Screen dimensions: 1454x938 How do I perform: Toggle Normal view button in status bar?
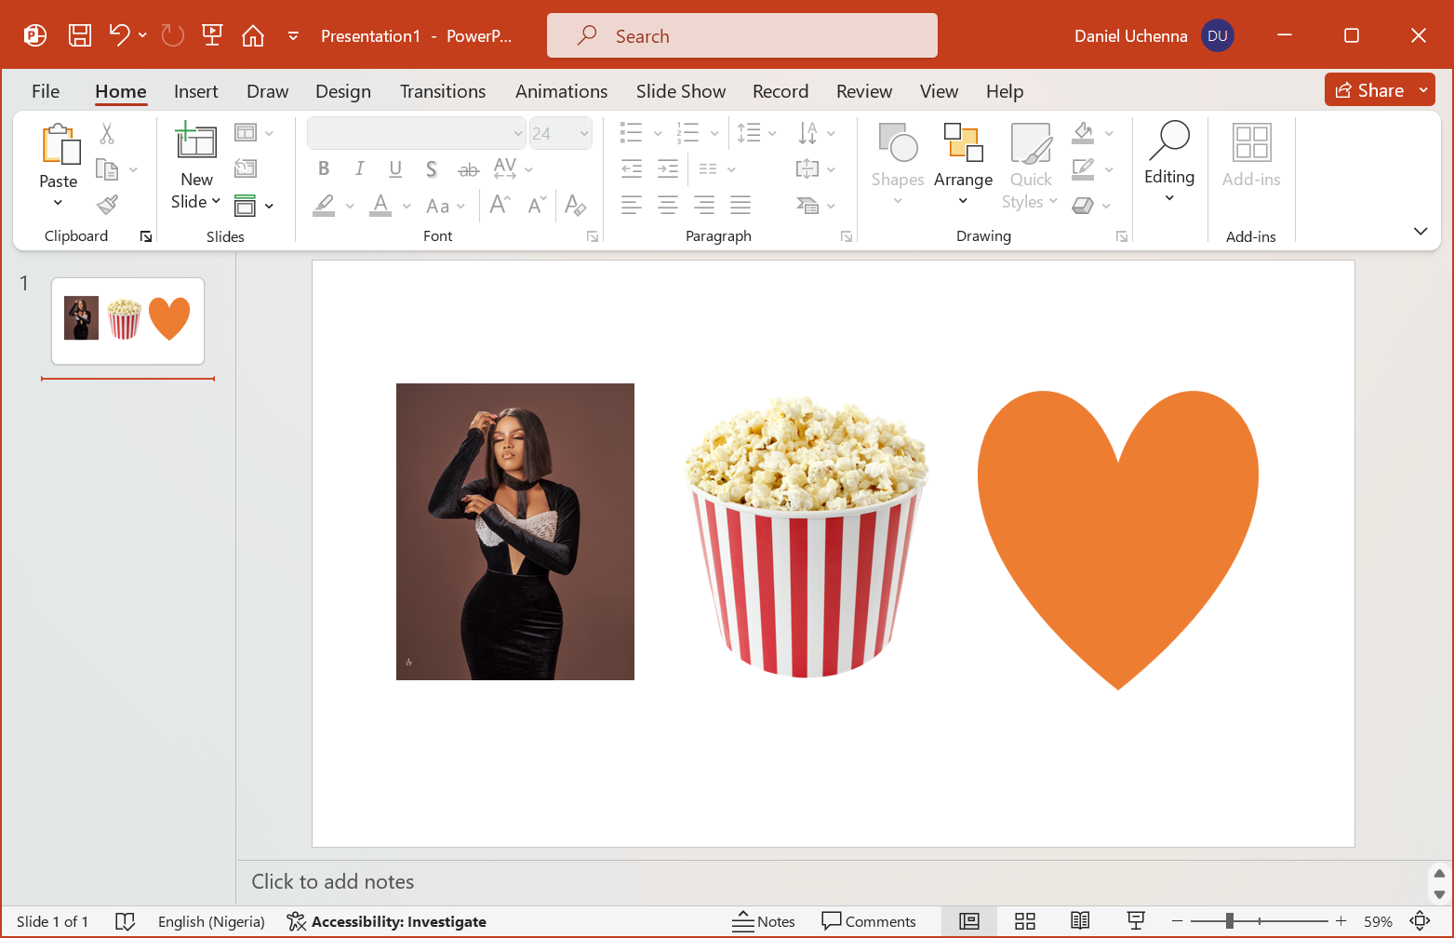pos(969,921)
